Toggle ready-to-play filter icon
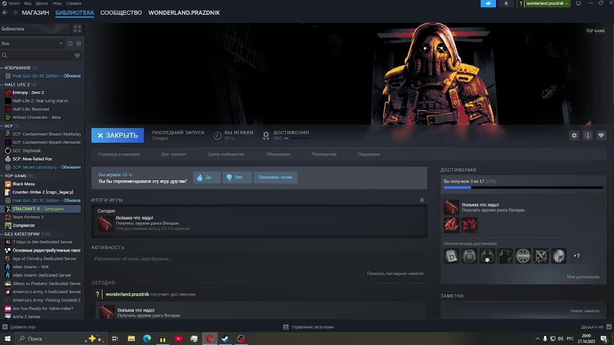The height and width of the screenshot is (345, 614). pos(79,43)
